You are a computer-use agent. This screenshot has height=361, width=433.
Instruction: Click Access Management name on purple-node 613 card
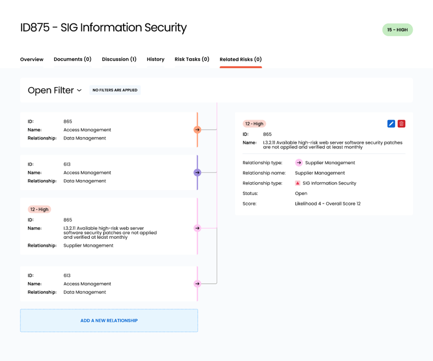pyautogui.click(x=87, y=173)
